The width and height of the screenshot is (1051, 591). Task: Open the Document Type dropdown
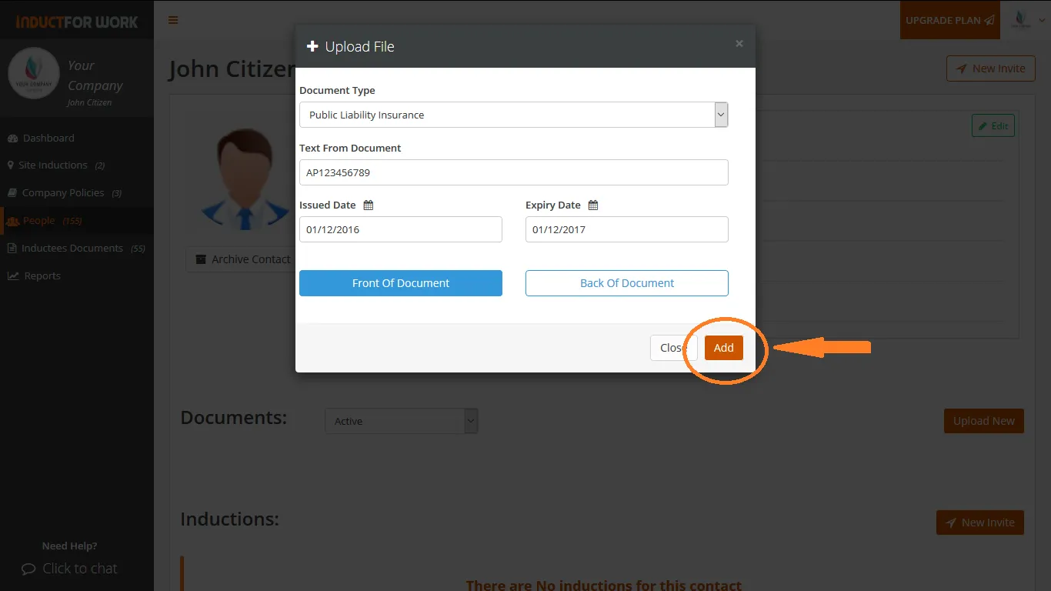pyautogui.click(x=513, y=115)
